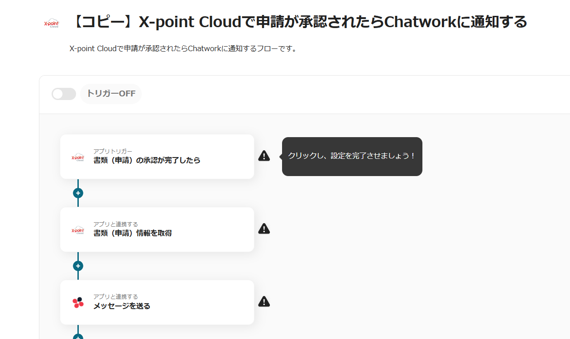The height and width of the screenshot is (339, 570).
Task: Add a step with the plus below the app trigger
Action: point(78,193)
